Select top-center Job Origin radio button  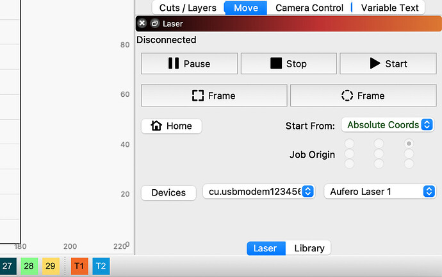379,144
